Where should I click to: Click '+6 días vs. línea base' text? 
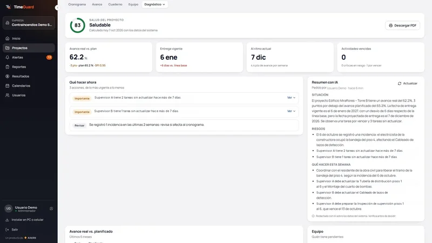click(173, 65)
